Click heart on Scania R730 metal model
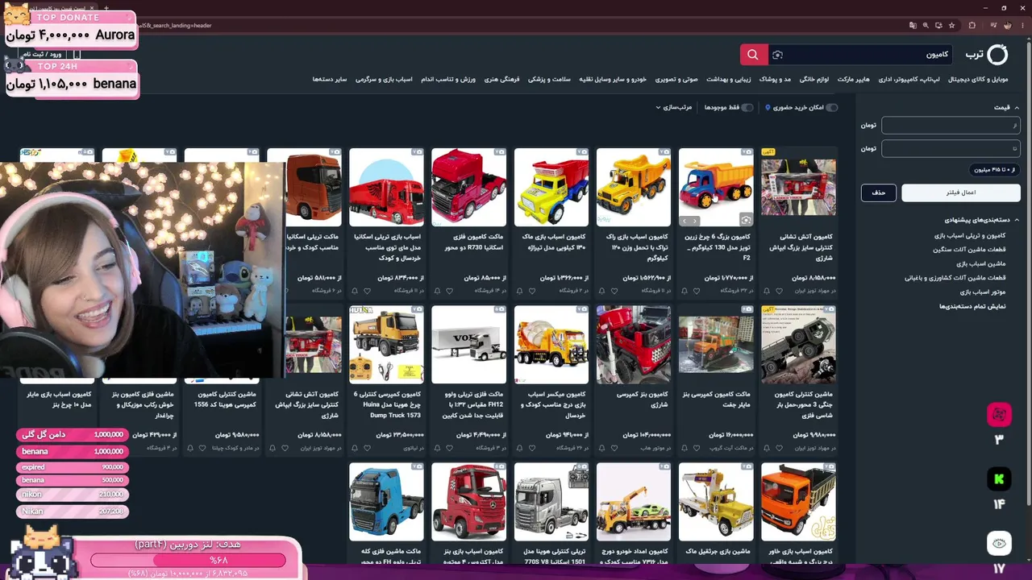This screenshot has width=1032, height=580. click(449, 291)
